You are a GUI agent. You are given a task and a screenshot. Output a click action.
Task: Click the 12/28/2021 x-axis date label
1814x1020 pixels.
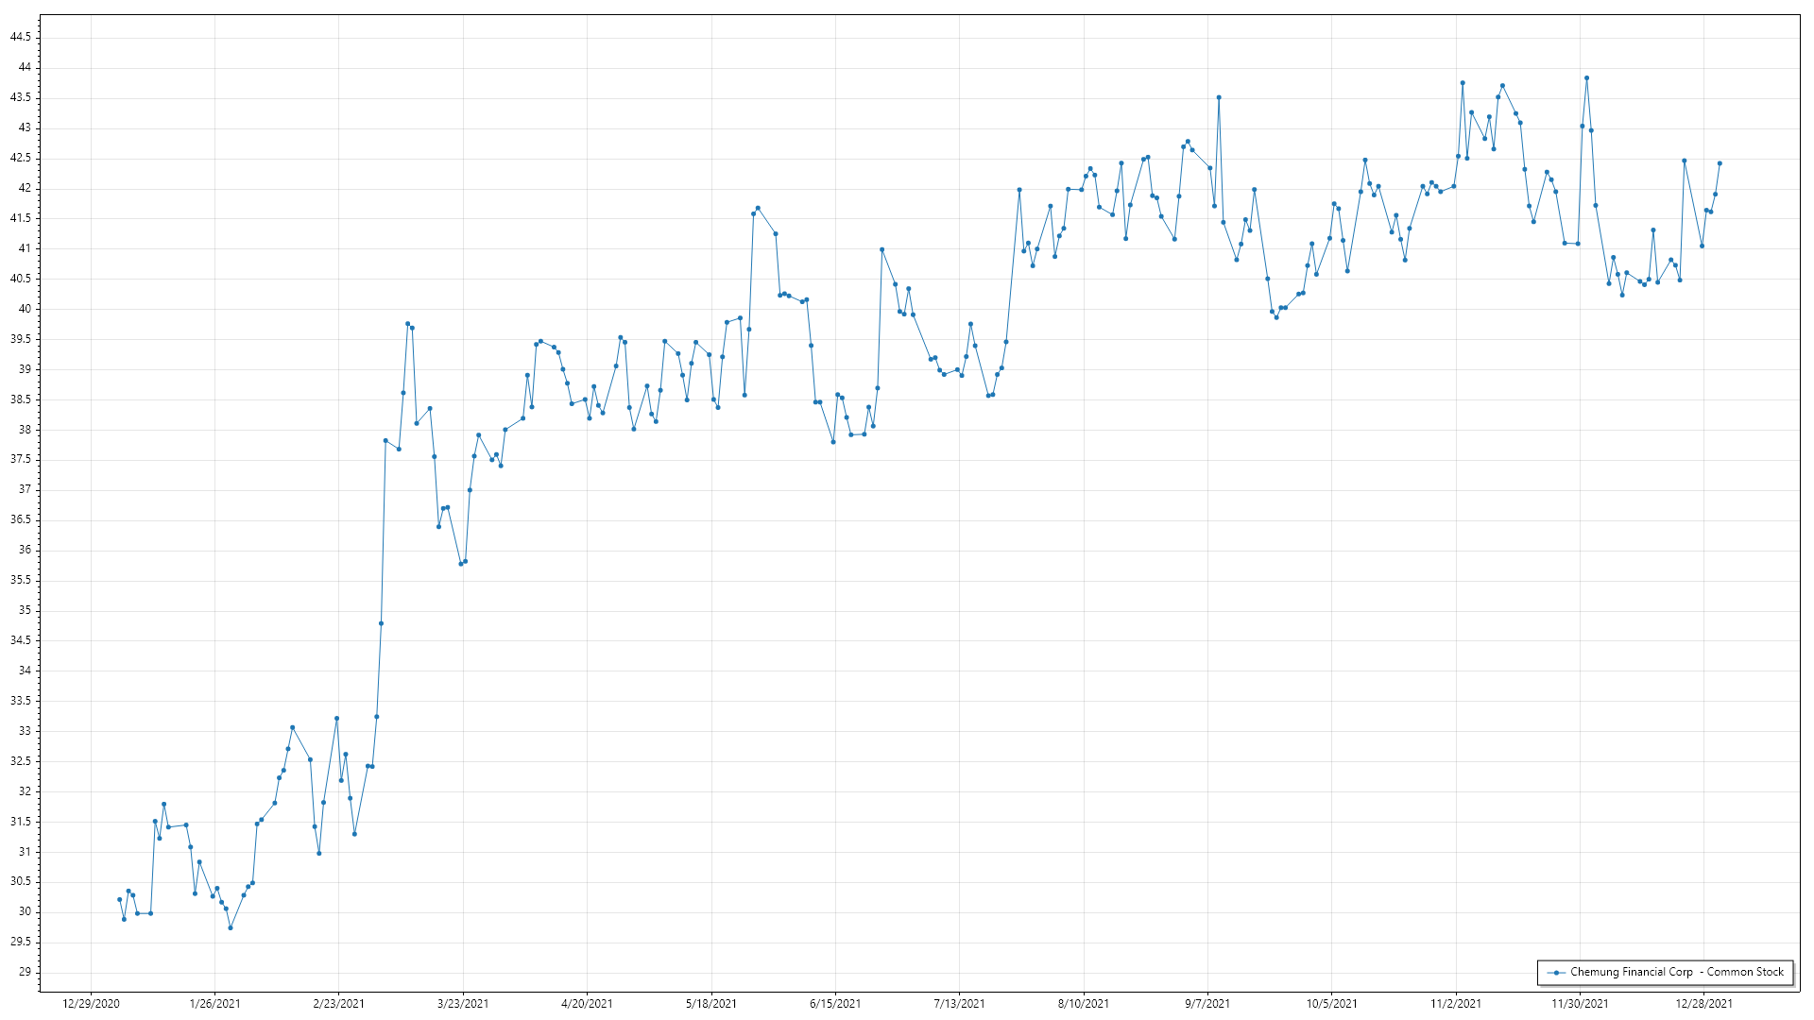pos(1703,1003)
